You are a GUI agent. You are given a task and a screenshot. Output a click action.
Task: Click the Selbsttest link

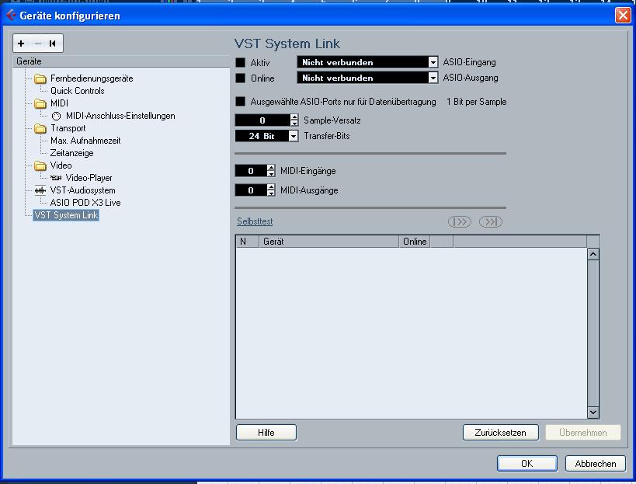pyautogui.click(x=255, y=221)
